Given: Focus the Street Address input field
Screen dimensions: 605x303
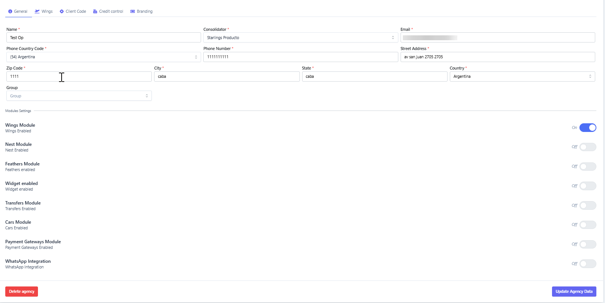Looking at the screenshot, I should pos(497,57).
